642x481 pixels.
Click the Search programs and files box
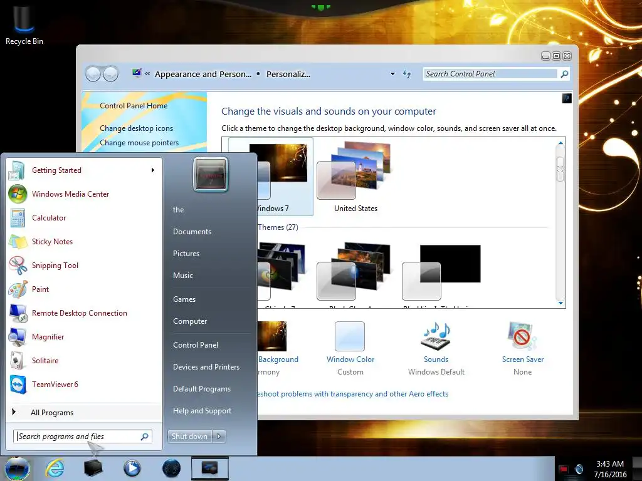[83, 437]
